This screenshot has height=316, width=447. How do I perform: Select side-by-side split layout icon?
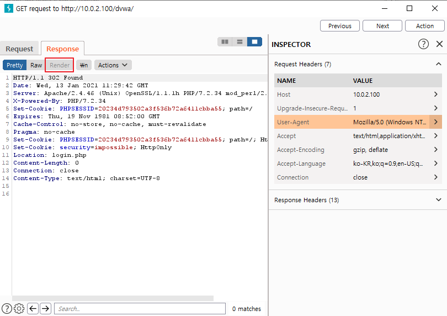pos(225,42)
